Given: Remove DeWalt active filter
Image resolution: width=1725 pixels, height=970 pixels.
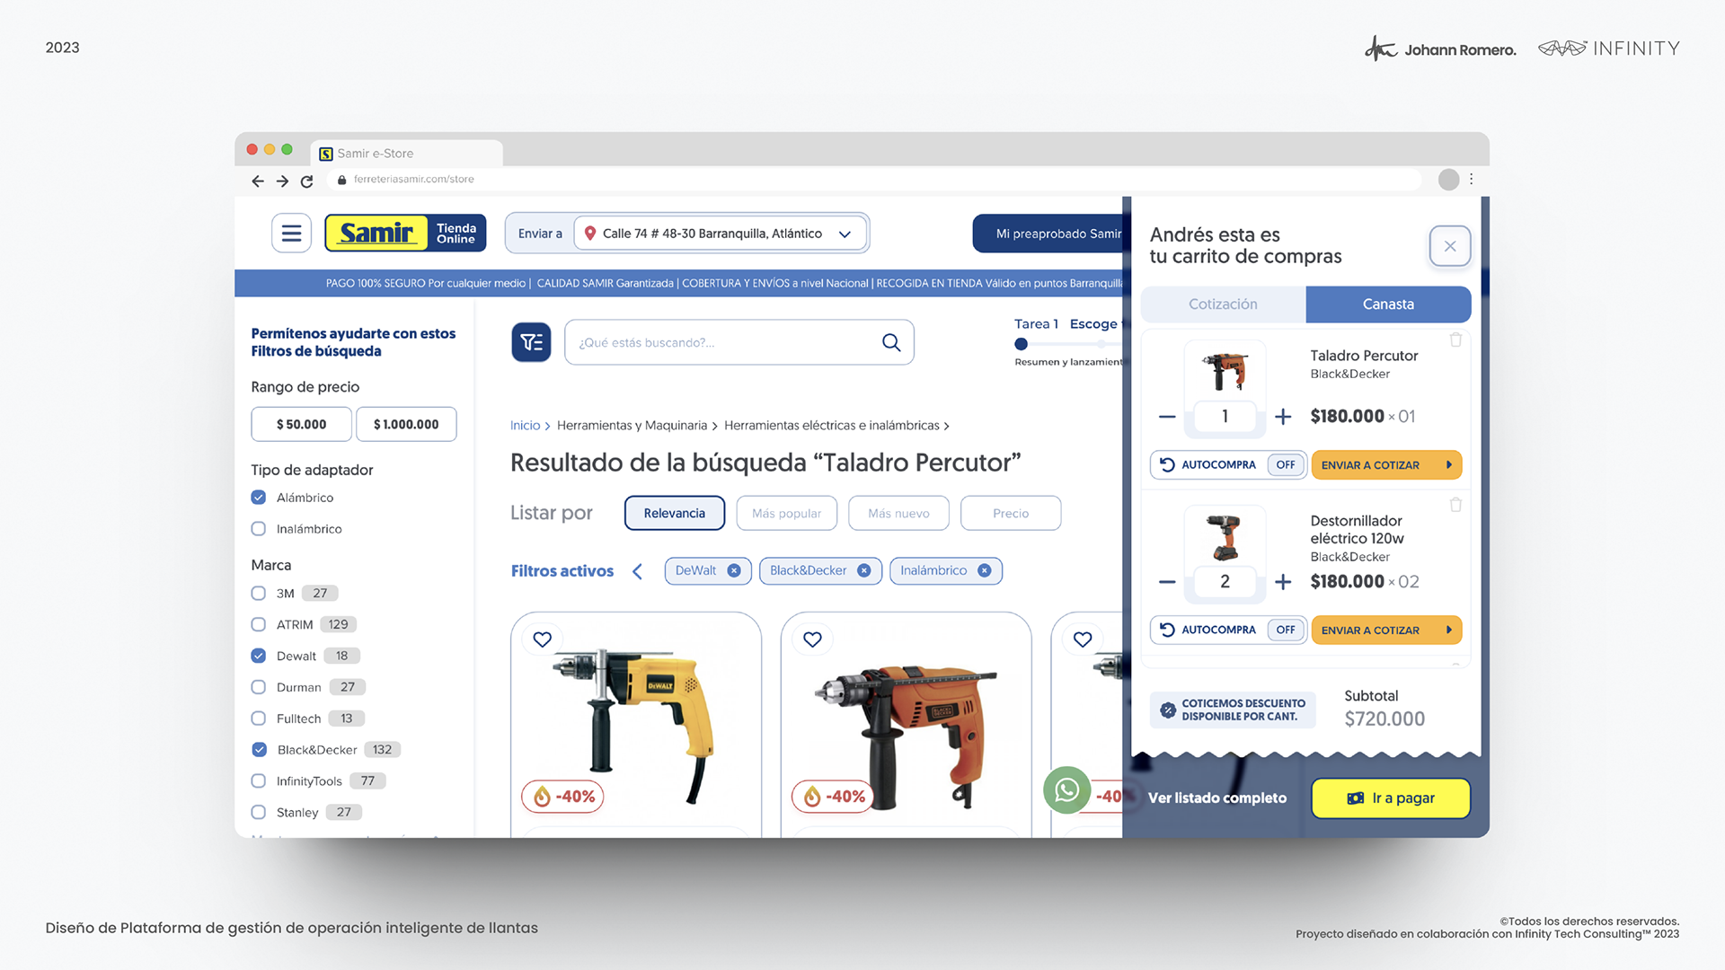Looking at the screenshot, I should tap(734, 571).
